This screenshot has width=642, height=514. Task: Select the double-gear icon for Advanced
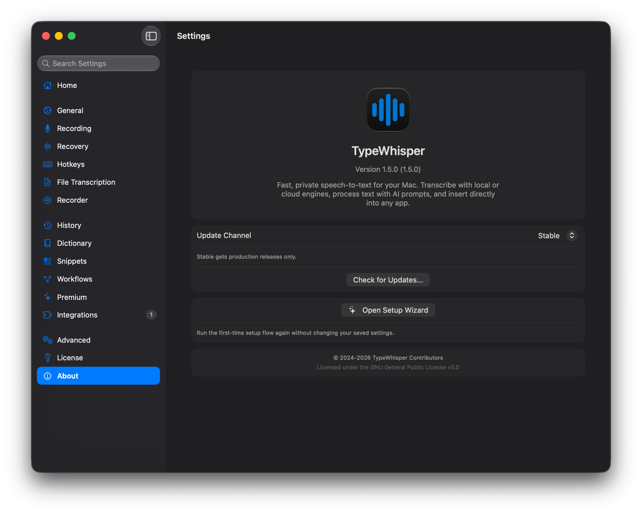(x=47, y=340)
